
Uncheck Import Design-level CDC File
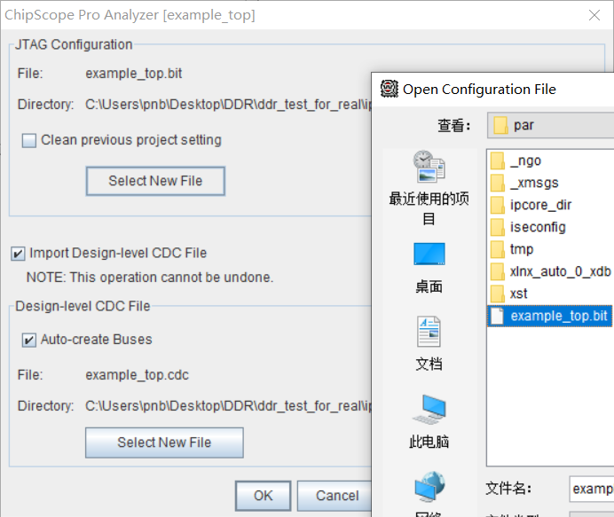click(18, 254)
